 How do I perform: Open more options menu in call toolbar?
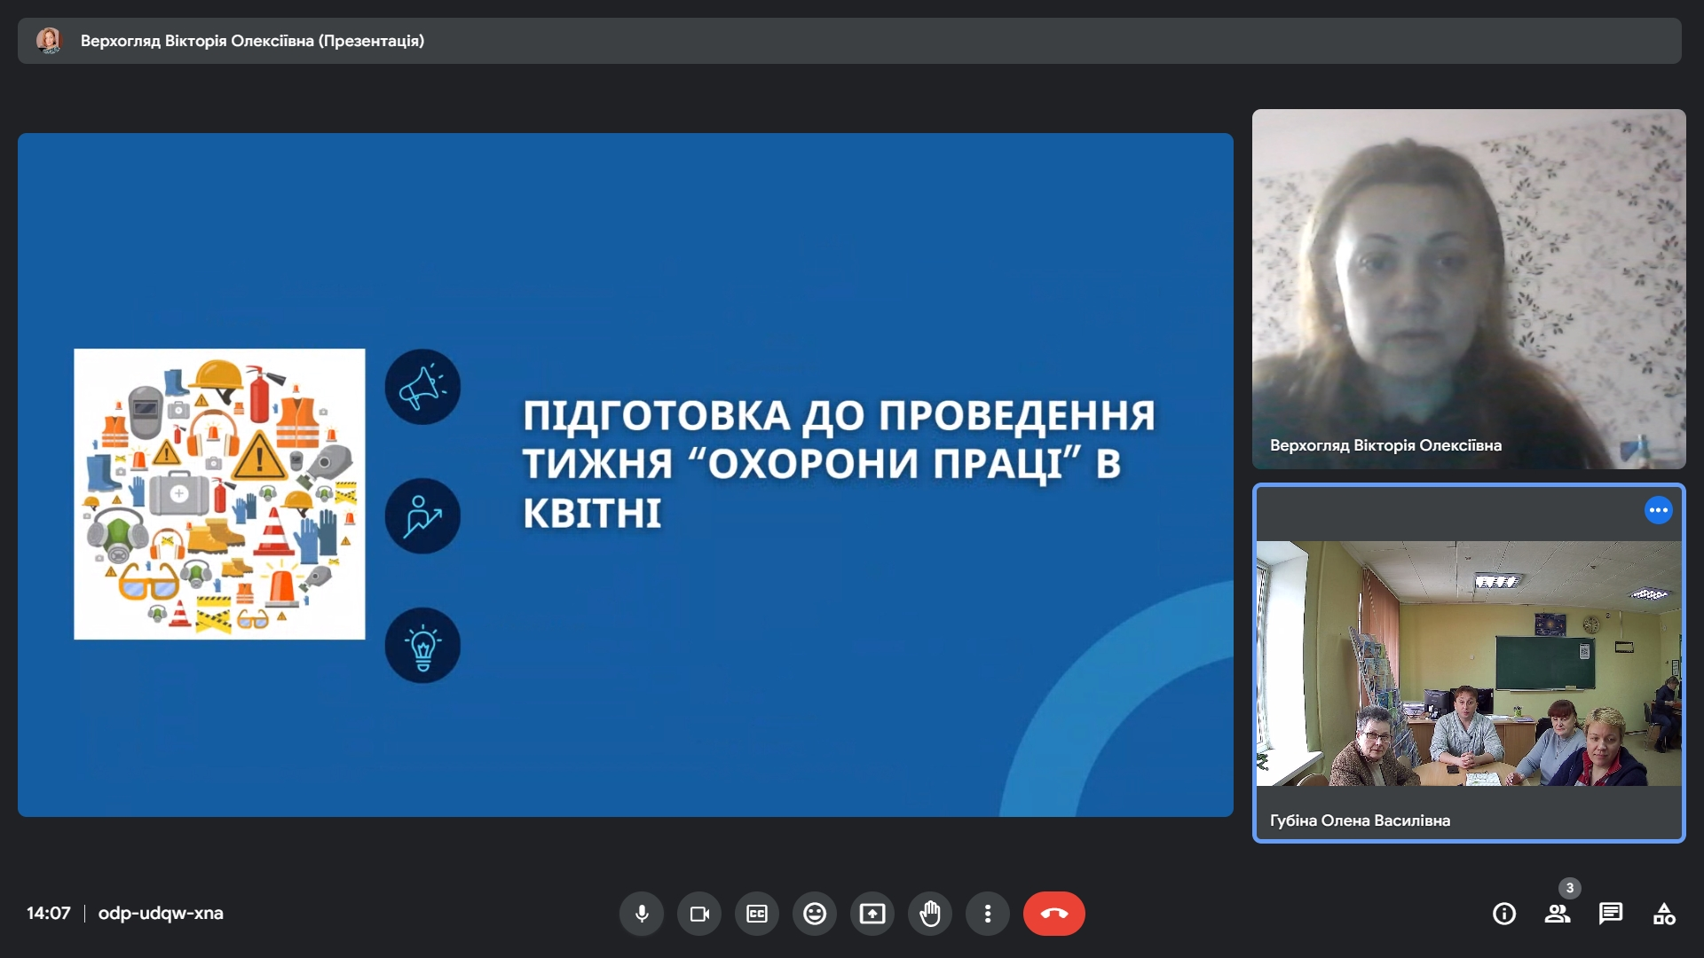tap(988, 914)
